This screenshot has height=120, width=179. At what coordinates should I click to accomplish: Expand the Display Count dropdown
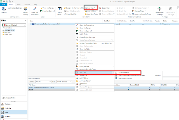[x=43, y=82]
